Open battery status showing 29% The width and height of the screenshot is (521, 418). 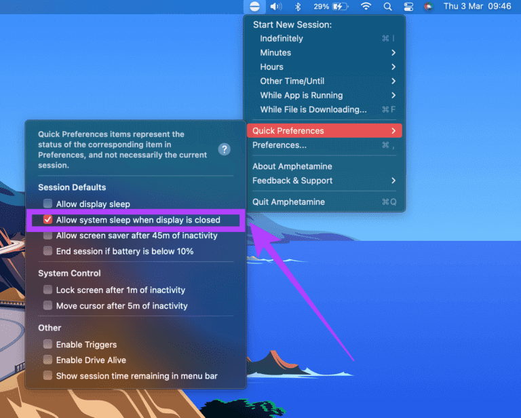tap(330, 7)
